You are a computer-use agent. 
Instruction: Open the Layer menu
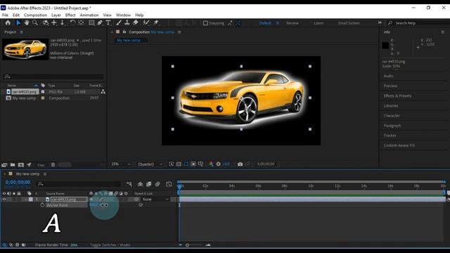coord(56,15)
